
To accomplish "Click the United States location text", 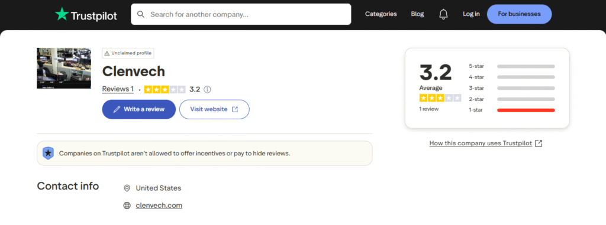I will (159, 188).
